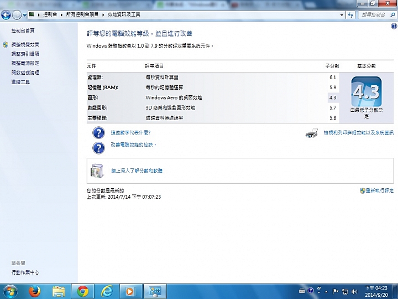398x299 pixels.
Task: Click shield icon beside 重新執行評定
Action: [x=363, y=190]
